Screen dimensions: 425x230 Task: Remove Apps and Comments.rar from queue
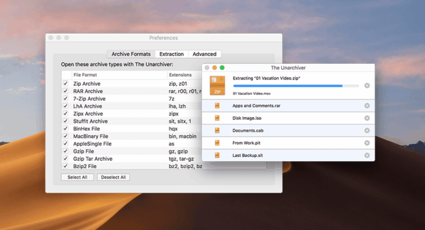pyautogui.click(x=367, y=106)
